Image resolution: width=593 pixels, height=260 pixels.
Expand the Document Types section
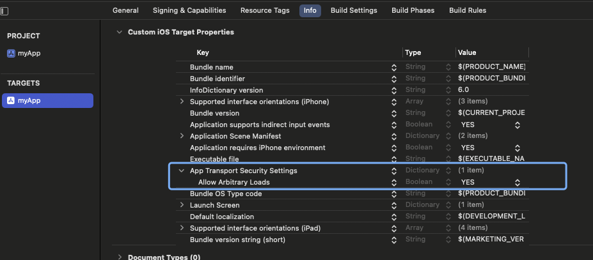point(119,257)
